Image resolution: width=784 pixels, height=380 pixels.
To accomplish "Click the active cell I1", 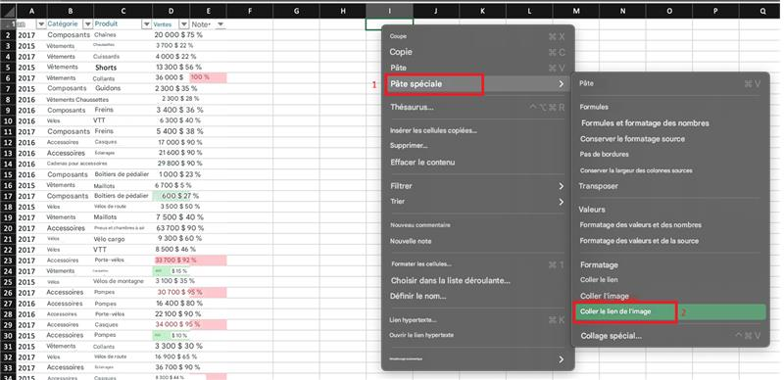I will [x=389, y=24].
